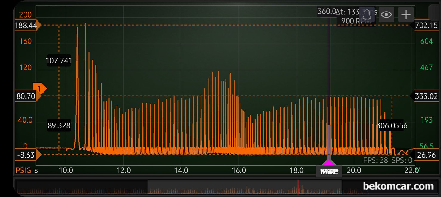Click the highlighted overview window strip
This screenshot has width=441, height=197.
pos(245,187)
